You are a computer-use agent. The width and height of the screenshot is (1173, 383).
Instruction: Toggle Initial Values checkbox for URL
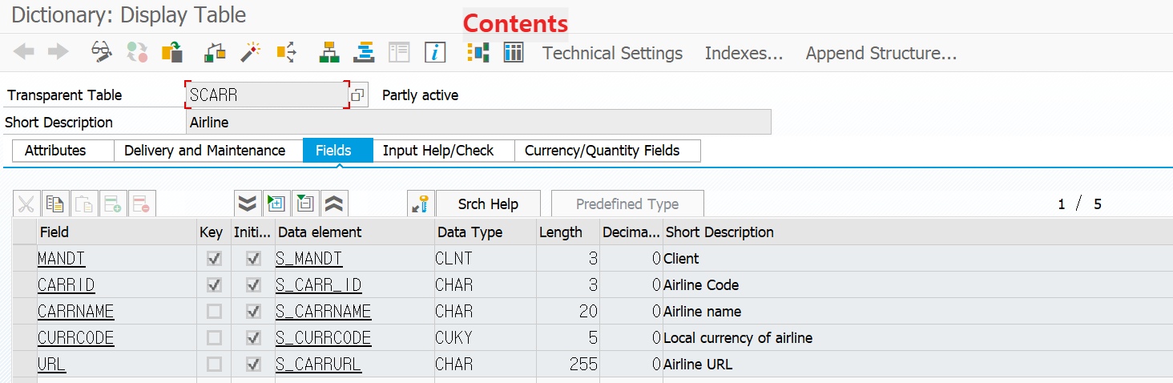(x=253, y=365)
